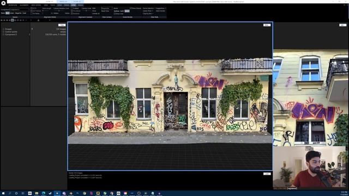
Task: Toggle the third checkbox in Alignment Cameras group
Action: click(x=72, y=13)
